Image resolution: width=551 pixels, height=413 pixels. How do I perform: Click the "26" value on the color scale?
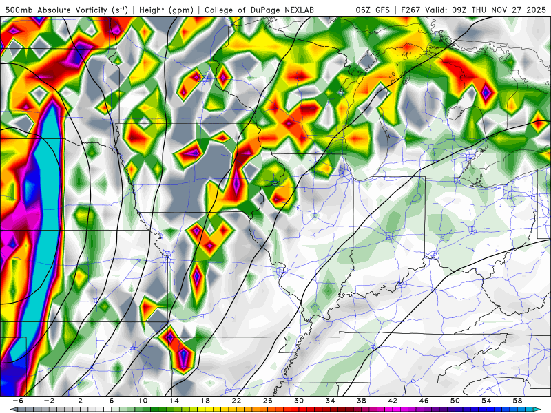click(x=267, y=401)
